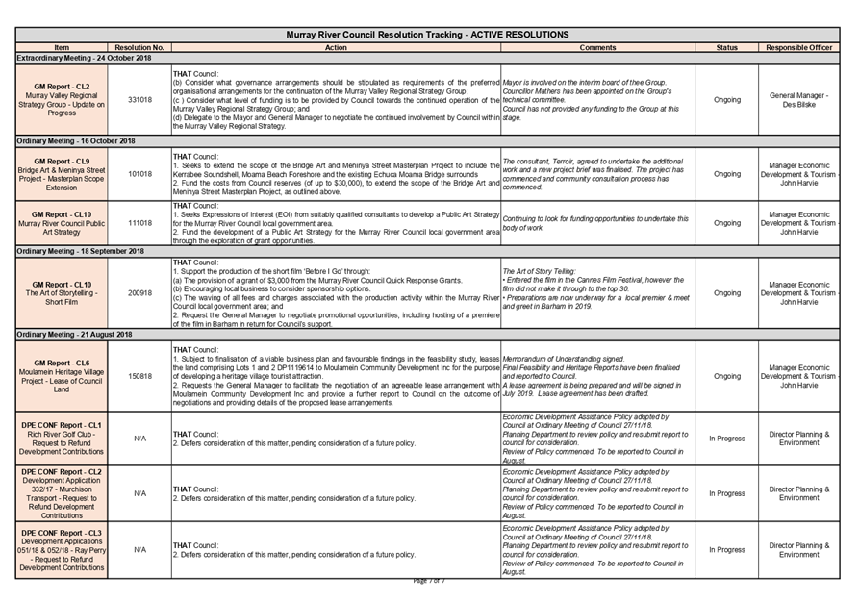Click the Murray River Council Public Art Strategy cell
The image size is (859, 602).
(x=61, y=221)
